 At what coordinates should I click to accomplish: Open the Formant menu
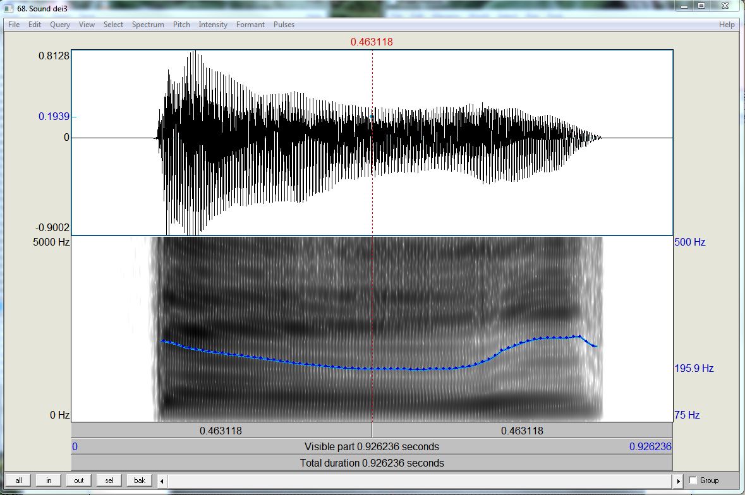point(250,25)
